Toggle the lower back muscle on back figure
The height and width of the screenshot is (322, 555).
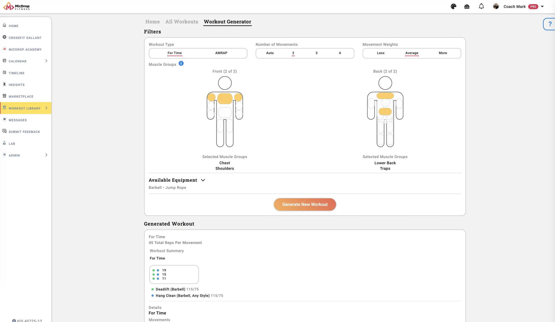pyautogui.click(x=385, y=111)
